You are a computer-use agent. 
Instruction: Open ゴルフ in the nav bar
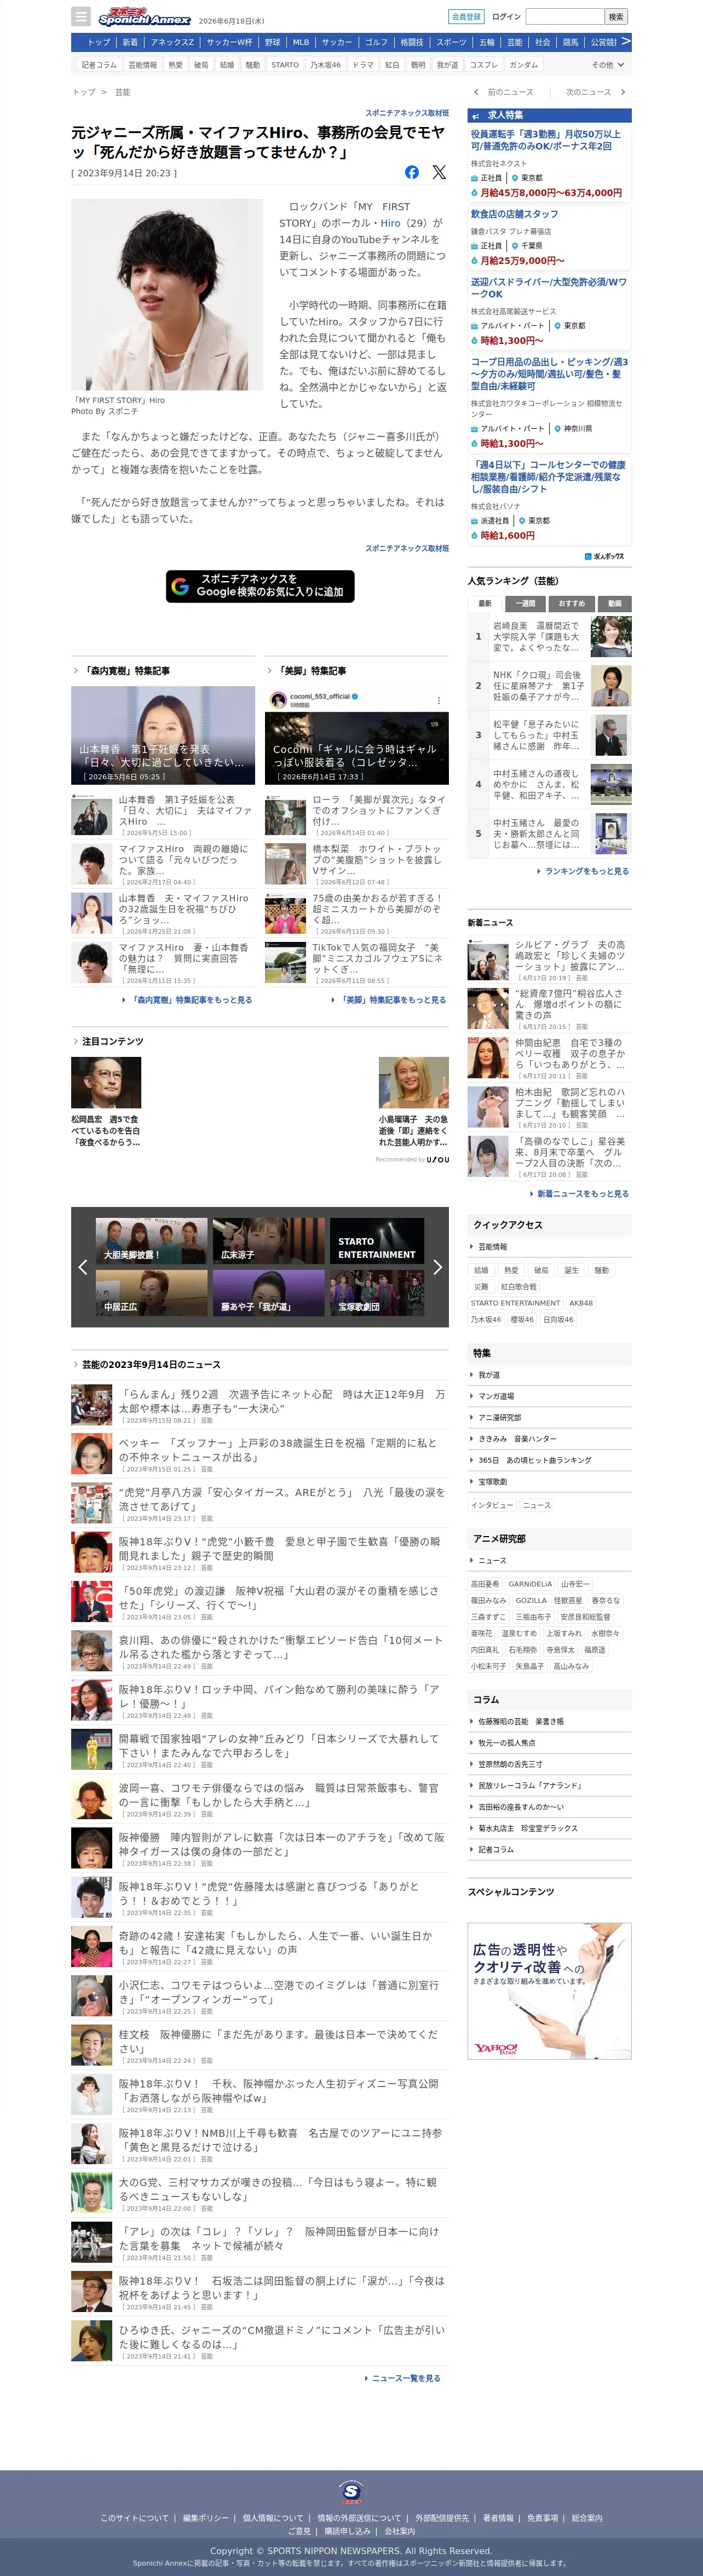(376, 42)
